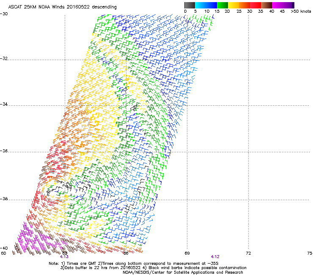Image resolution: width=313 pixels, height=275 pixels.
Task: Click the 72 longitude axis label
Action: (248, 253)
